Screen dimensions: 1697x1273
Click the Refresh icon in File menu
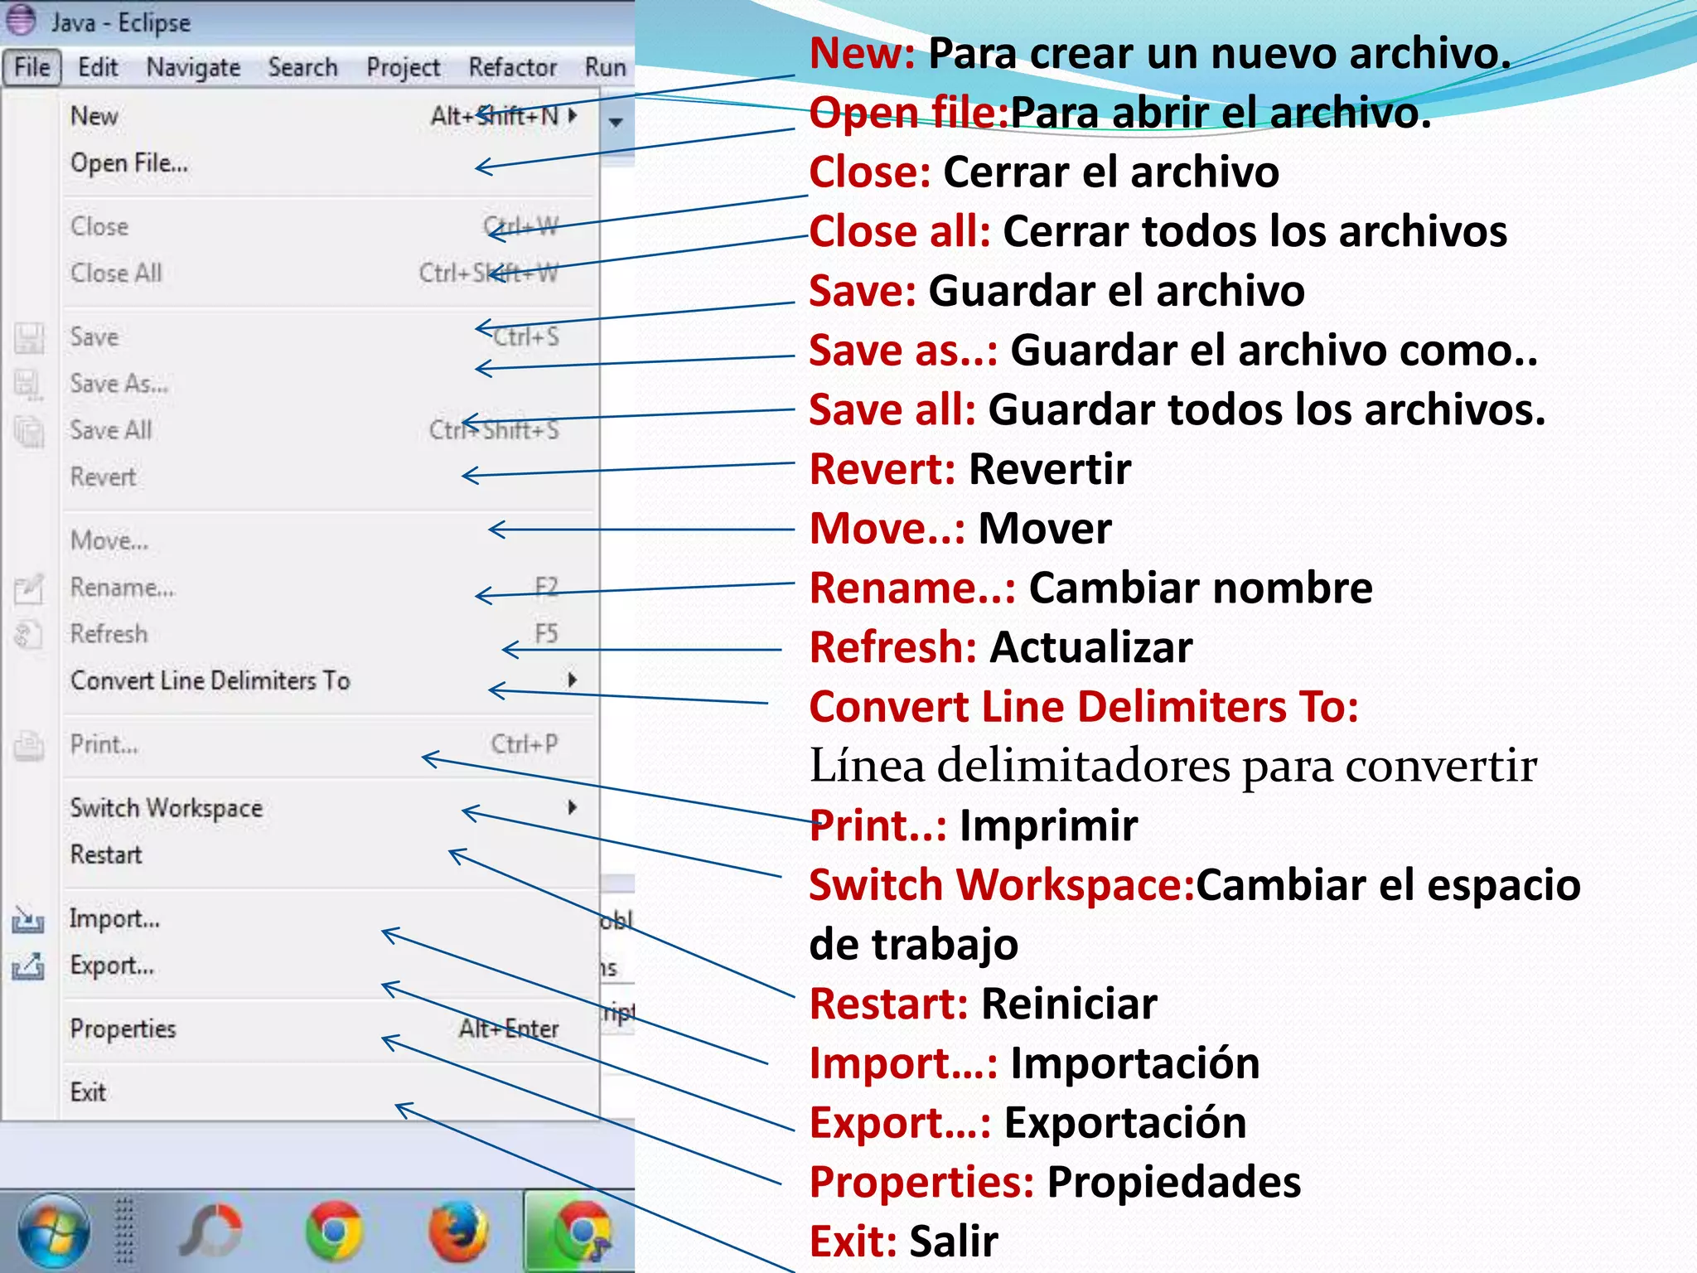pos(27,635)
